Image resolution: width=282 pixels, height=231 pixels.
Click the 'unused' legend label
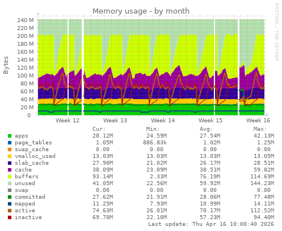[x=25, y=183]
